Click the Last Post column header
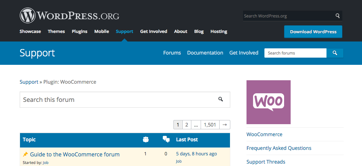Image resolution: width=362 pixels, height=166 pixels. (187, 140)
